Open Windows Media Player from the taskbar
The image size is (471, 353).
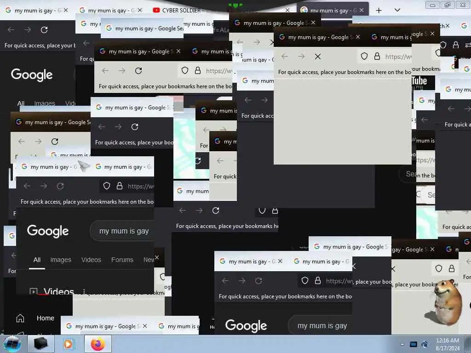pos(68,344)
